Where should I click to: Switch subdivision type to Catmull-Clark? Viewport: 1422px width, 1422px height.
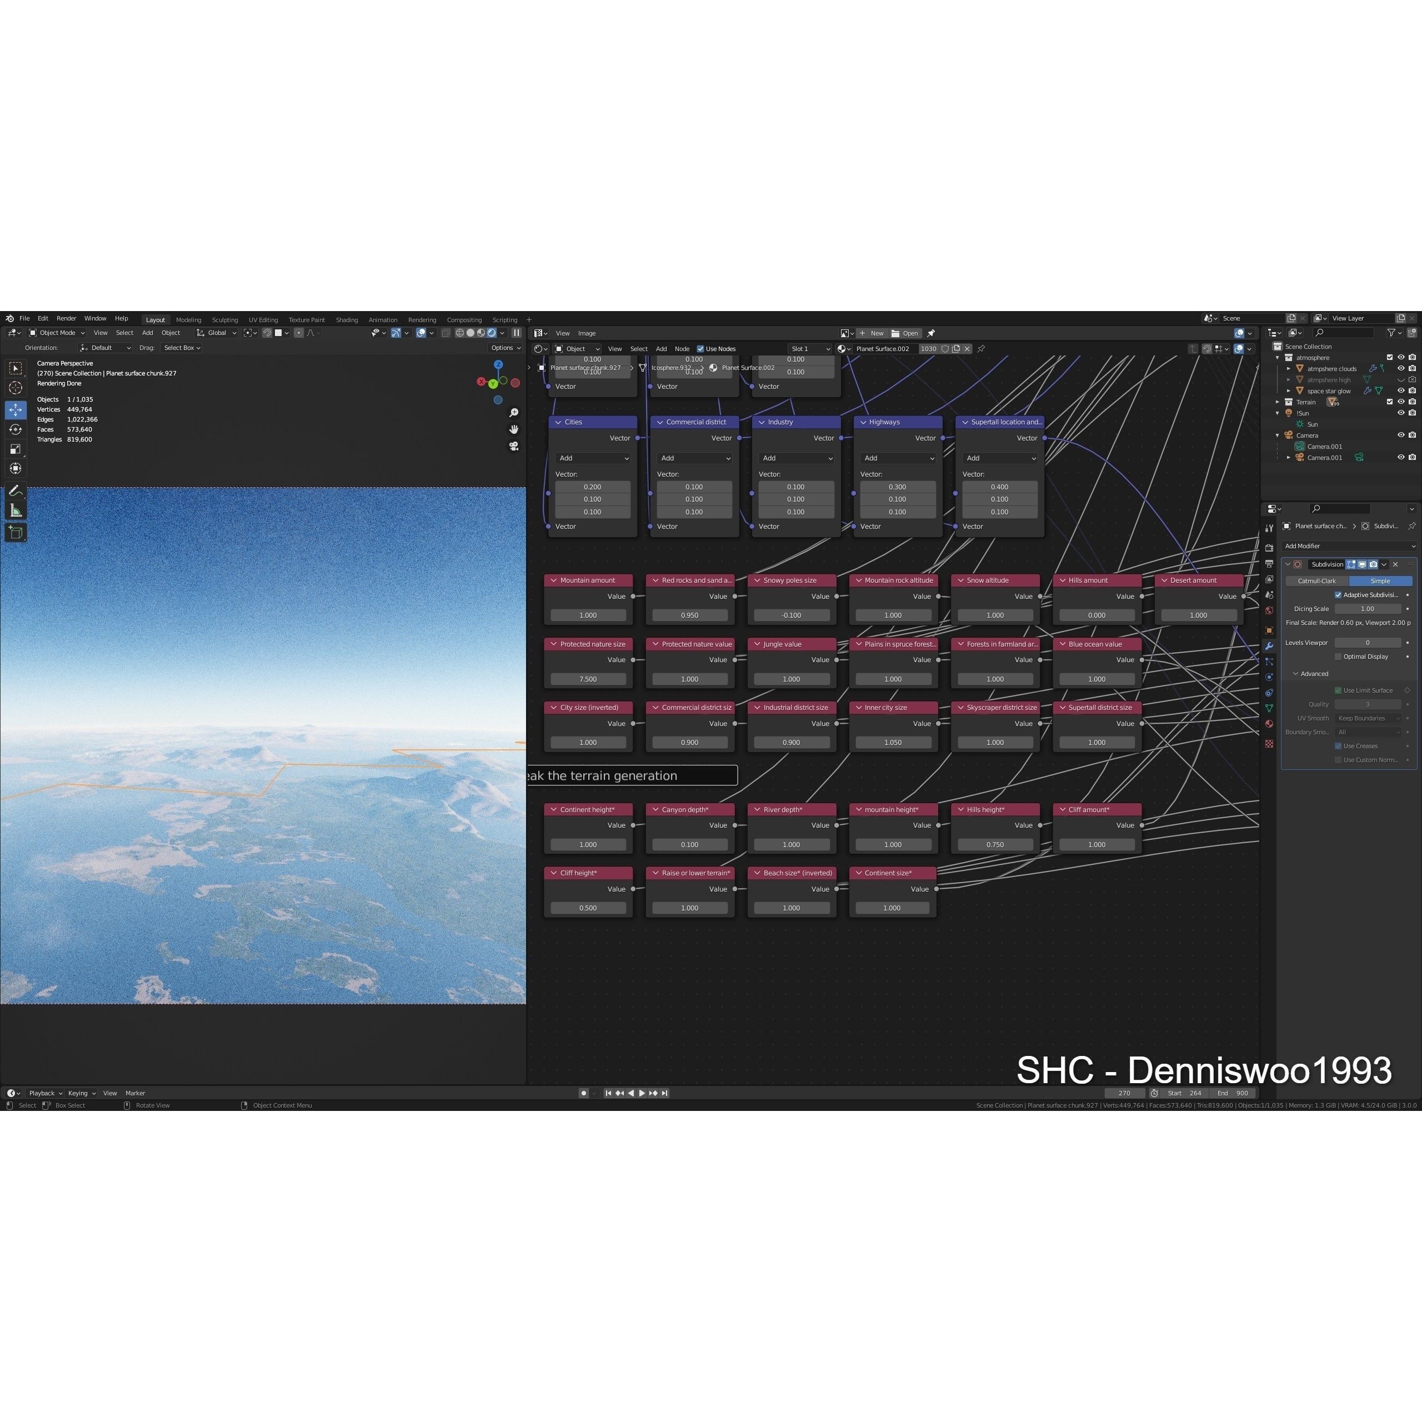(x=1317, y=580)
